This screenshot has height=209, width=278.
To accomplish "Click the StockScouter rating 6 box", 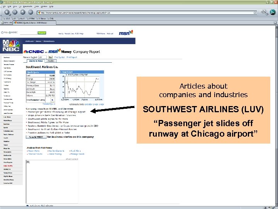I will click(x=52, y=100).
